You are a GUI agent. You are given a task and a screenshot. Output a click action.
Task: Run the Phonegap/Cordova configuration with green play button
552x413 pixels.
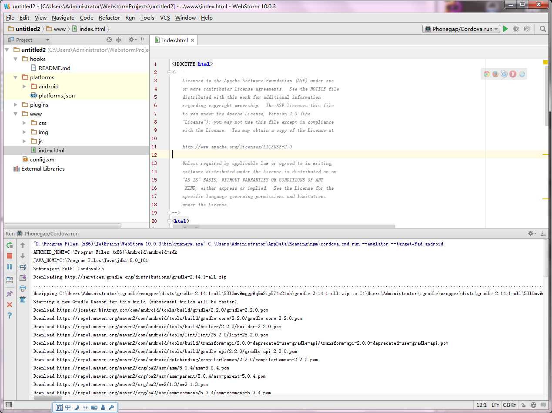coord(505,29)
